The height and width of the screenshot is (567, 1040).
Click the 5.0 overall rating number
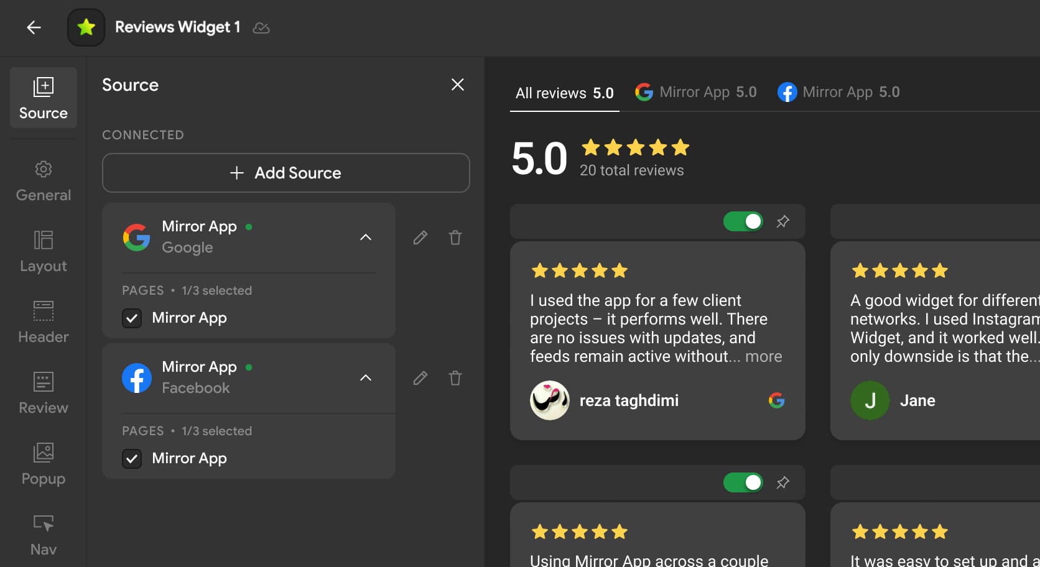(x=539, y=159)
